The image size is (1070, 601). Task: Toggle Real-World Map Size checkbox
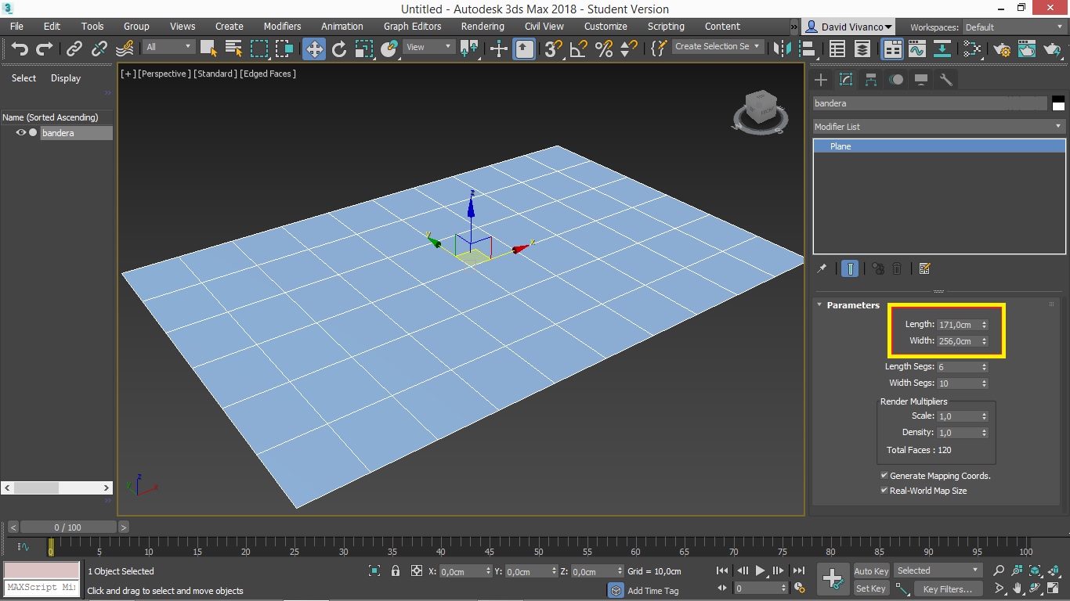884,491
